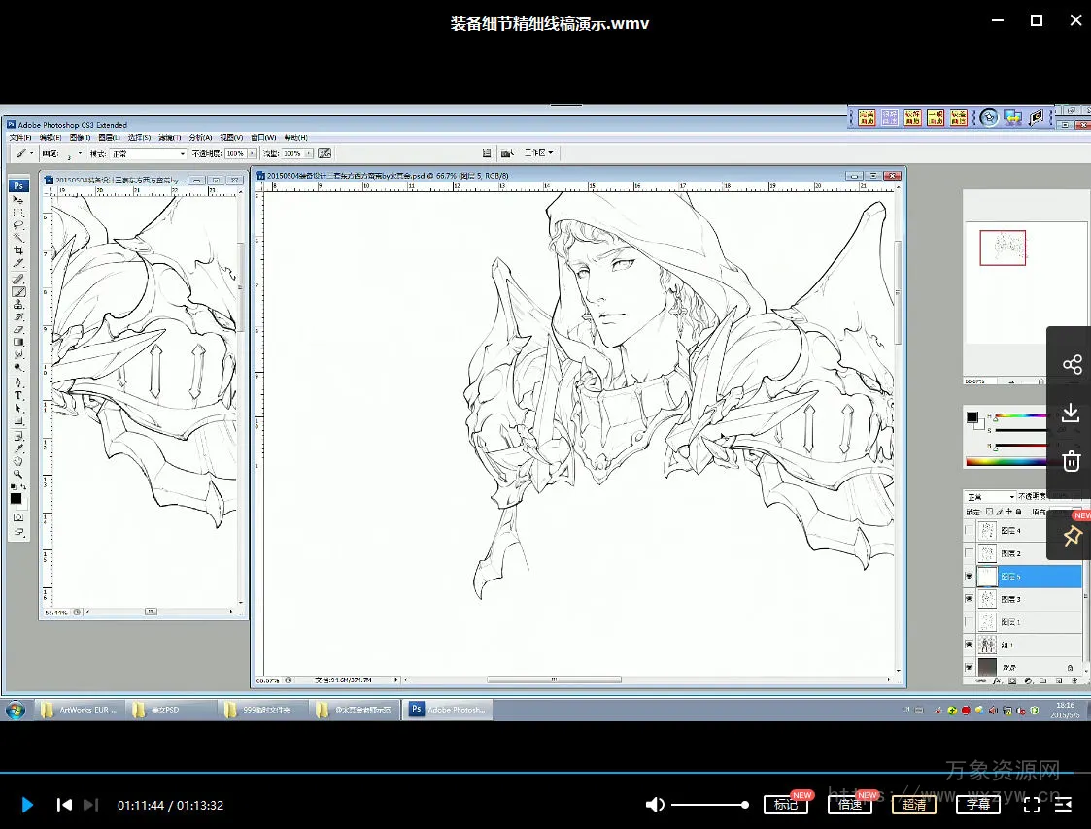Viewport: 1091px width, 829px height.
Task: Open the playlist panel icon
Action: [x=1064, y=804]
